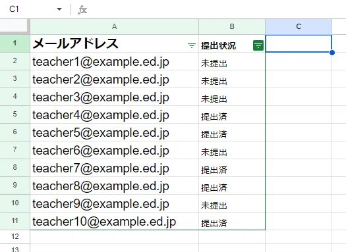Viewport: 346px width, 252px height.
Task: Select cell teacher7@example.ed.jp
Action: click(114, 168)
